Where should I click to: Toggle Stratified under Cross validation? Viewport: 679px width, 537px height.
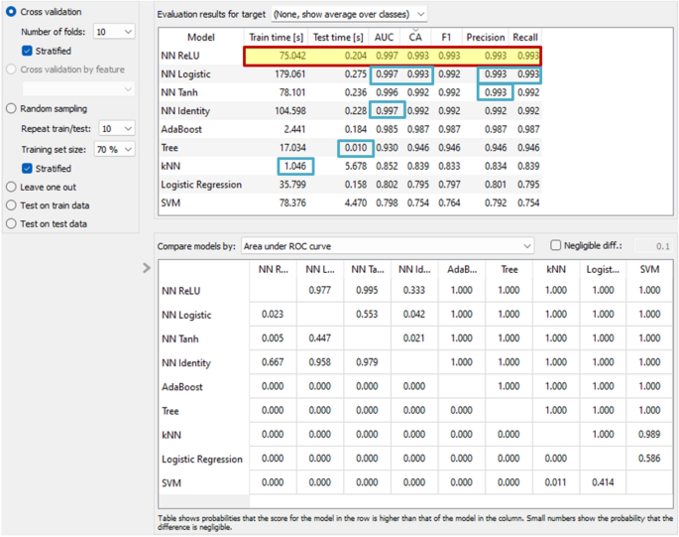coord(28,50)
